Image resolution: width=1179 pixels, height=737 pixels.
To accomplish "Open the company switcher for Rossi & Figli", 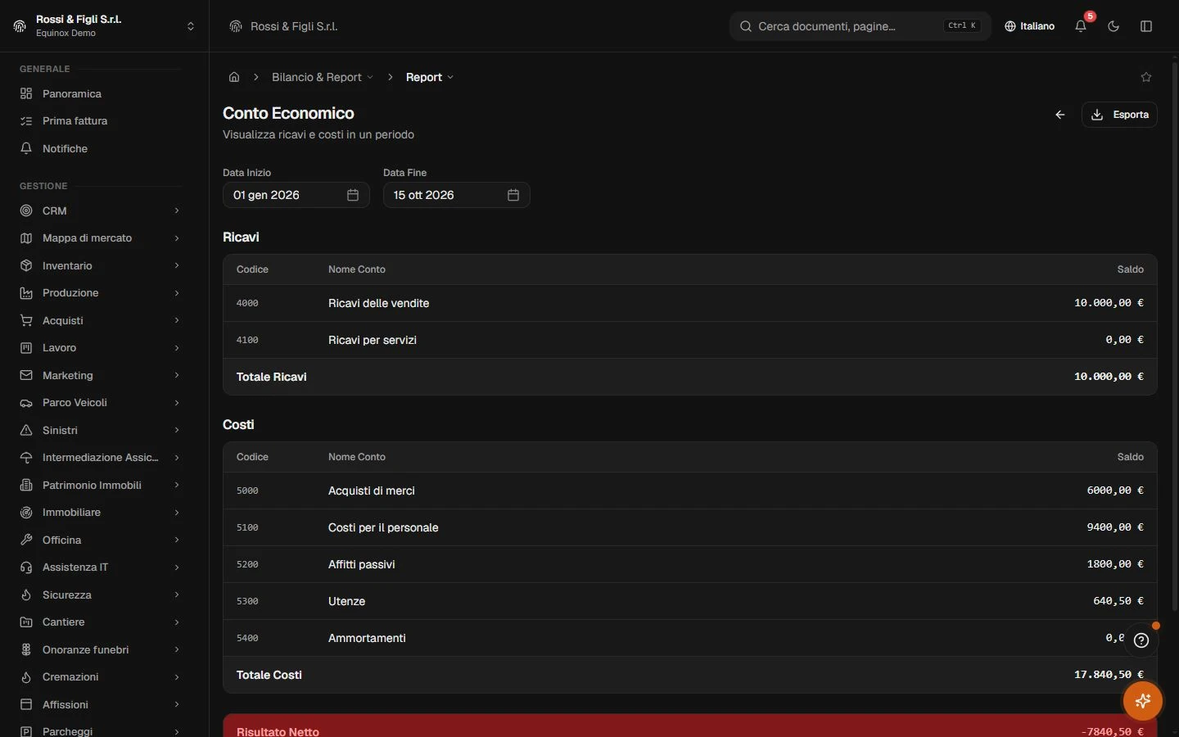I will 104,26.
